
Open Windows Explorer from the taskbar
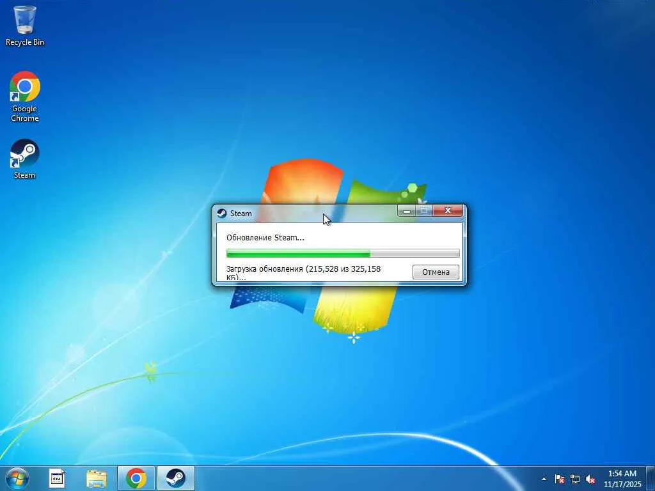point(97,478)
